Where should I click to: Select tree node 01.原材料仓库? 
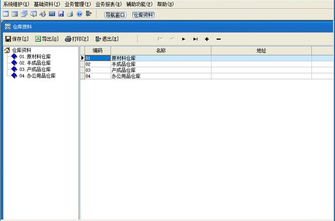point(35,57)
